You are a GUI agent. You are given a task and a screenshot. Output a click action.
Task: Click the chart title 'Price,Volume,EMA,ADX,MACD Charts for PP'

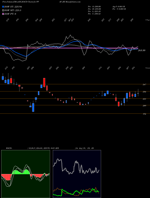pos(21,2)
